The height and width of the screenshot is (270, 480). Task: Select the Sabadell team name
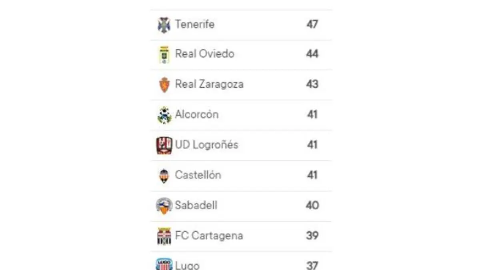(196, 206)
